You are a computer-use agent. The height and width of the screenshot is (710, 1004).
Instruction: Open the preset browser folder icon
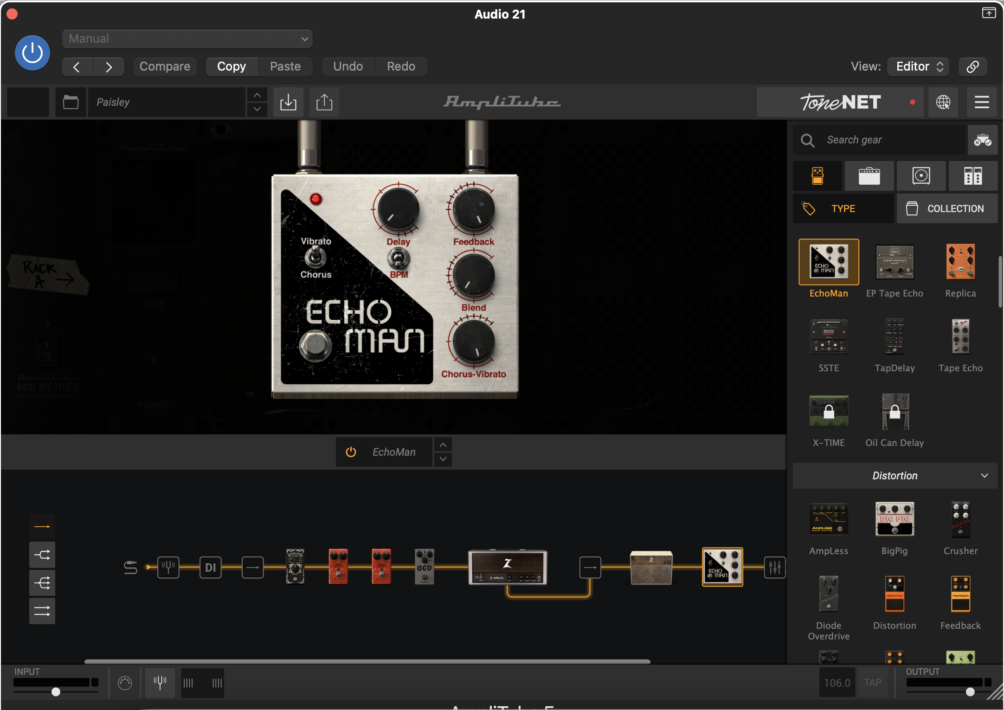(71, 102)
